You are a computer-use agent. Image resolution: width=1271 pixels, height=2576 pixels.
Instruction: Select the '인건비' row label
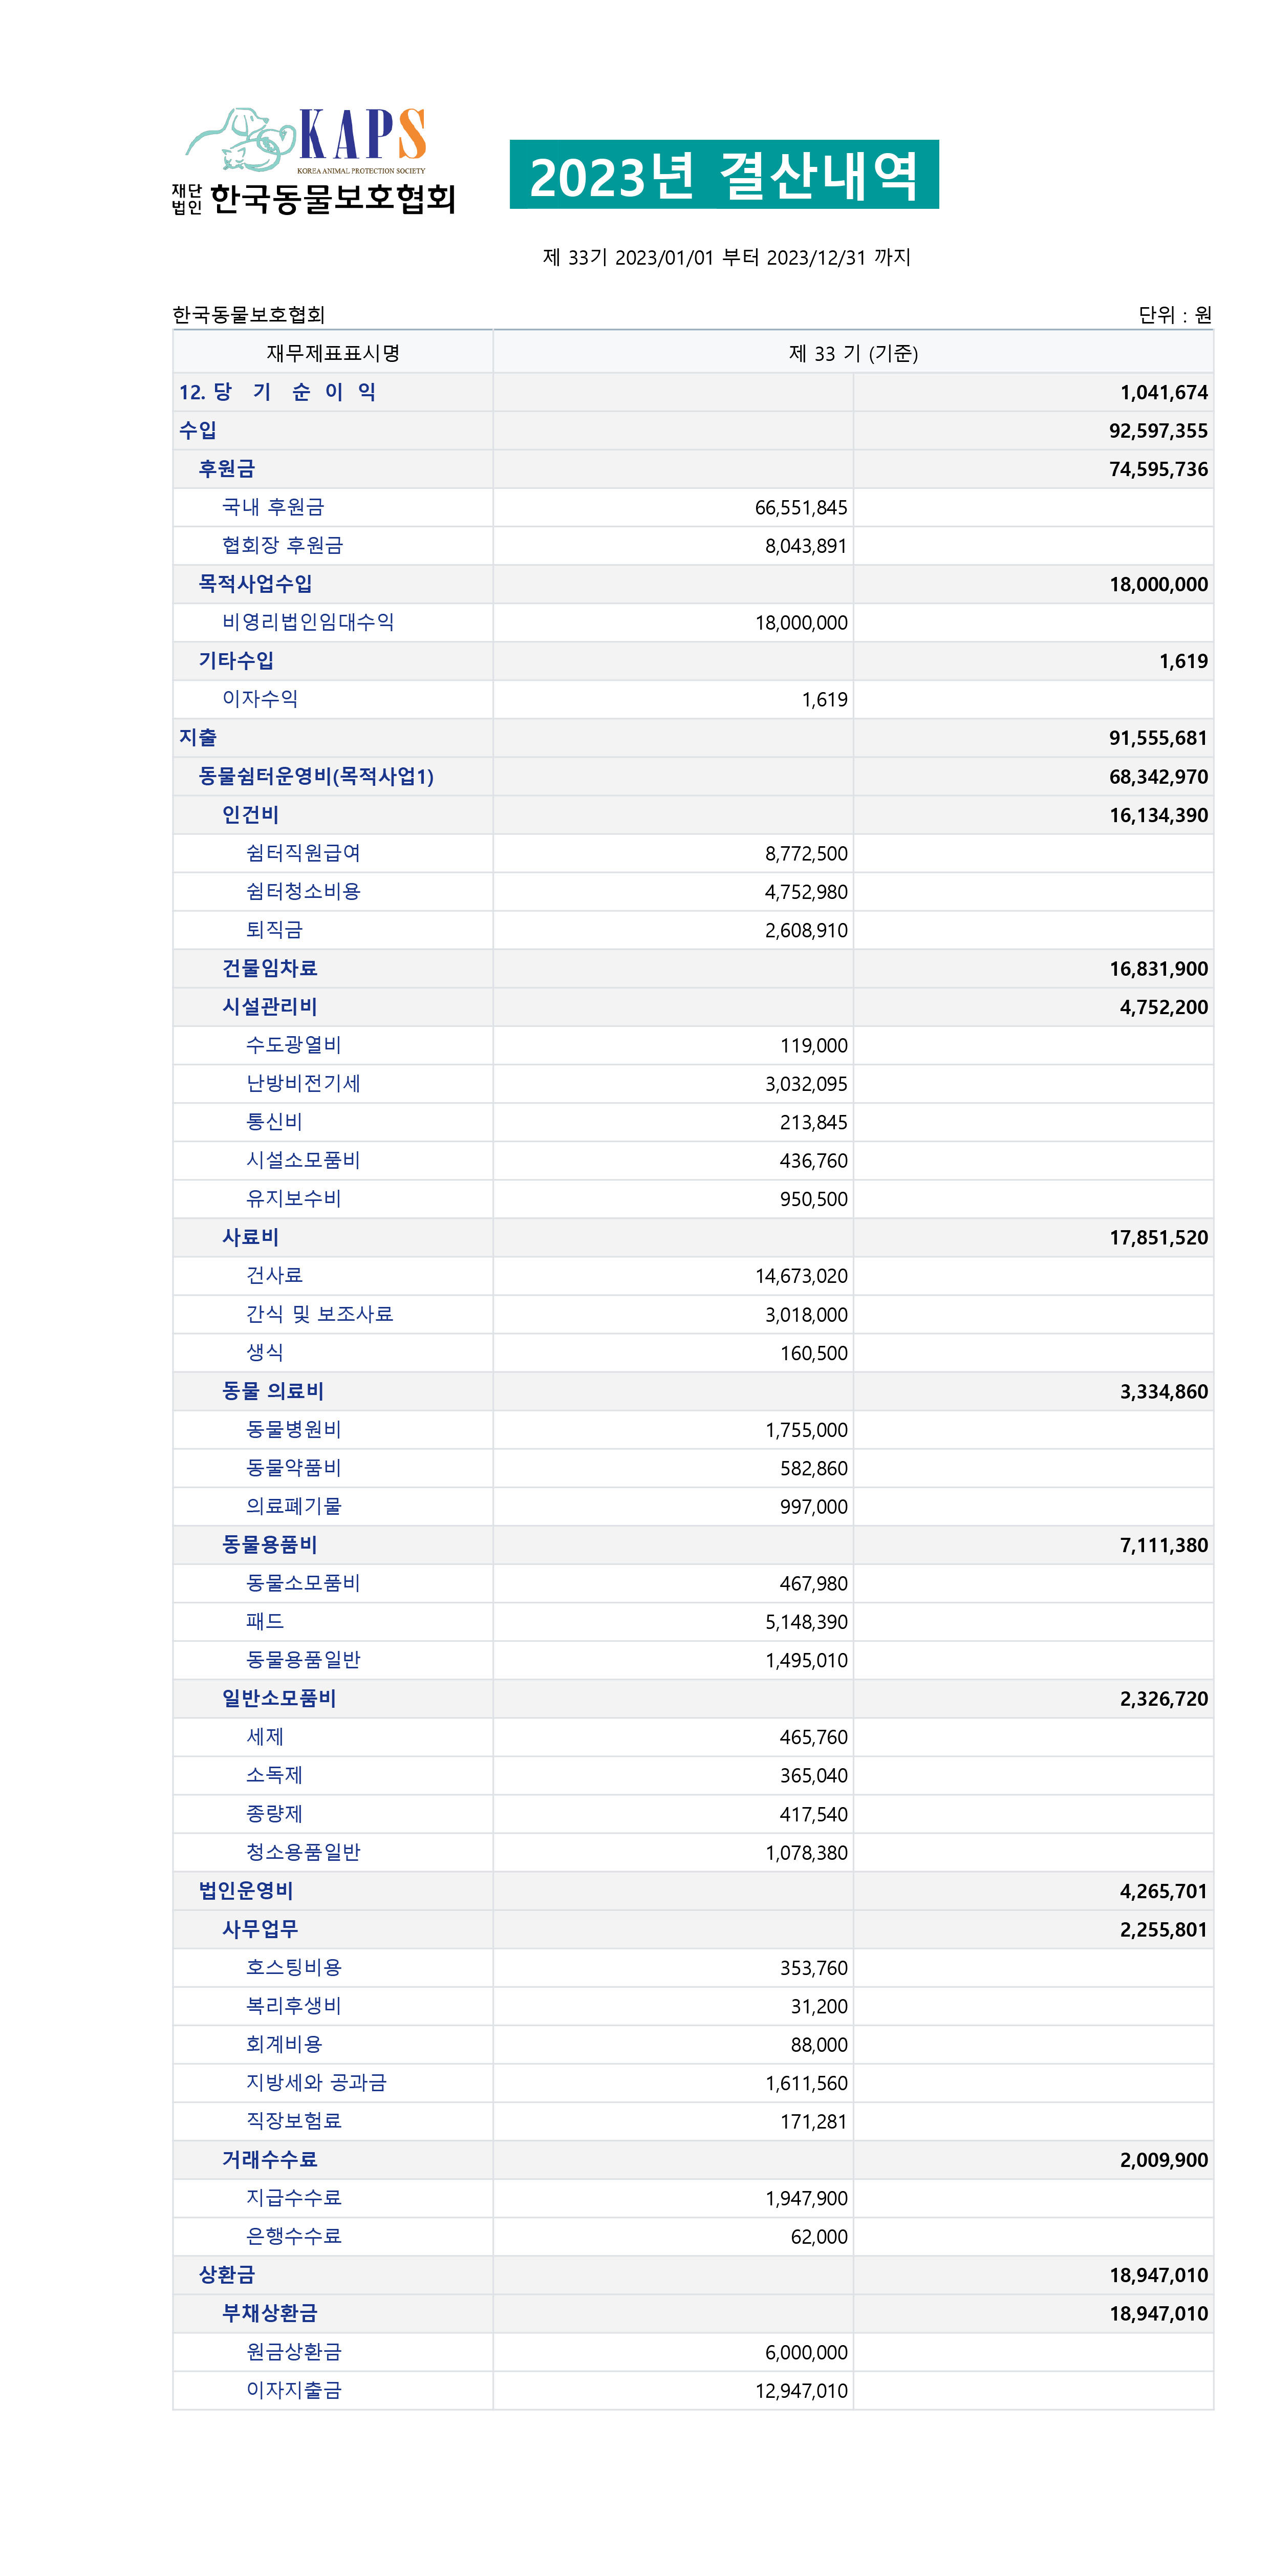click(x=250, y=814)
